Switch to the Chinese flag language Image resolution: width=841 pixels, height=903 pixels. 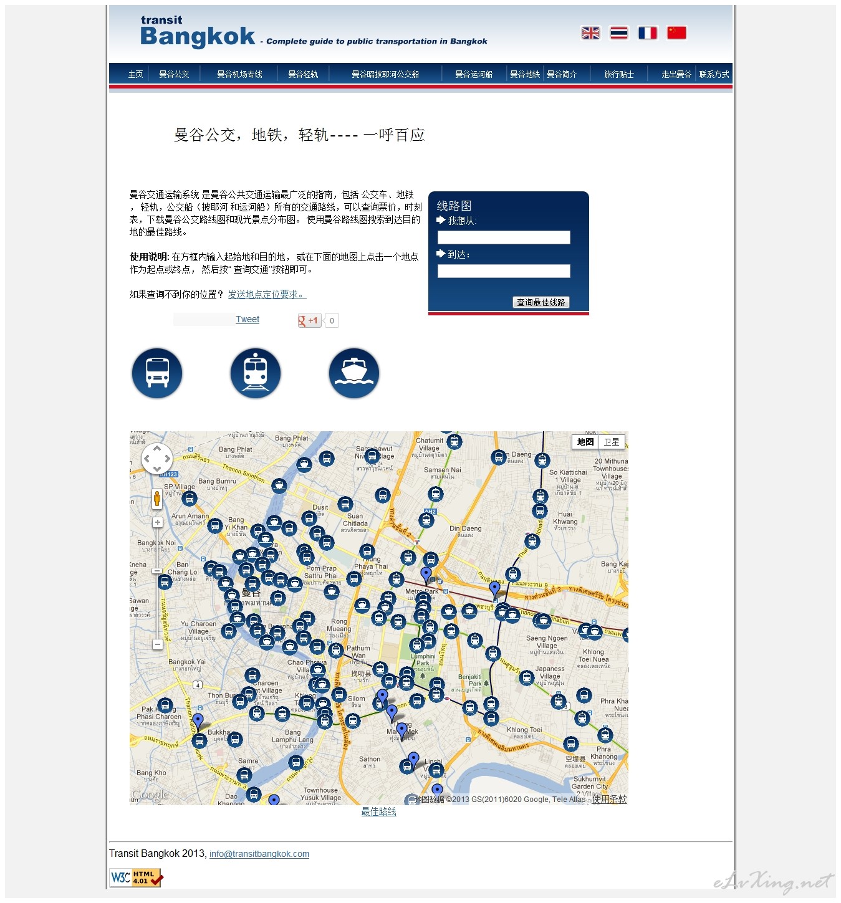coord(676,33)
